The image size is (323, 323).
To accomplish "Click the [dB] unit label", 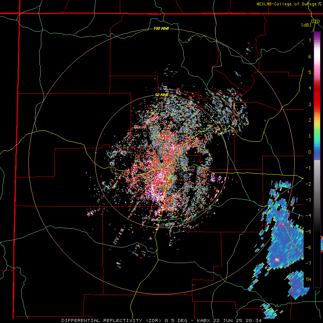I will (306, 25).
